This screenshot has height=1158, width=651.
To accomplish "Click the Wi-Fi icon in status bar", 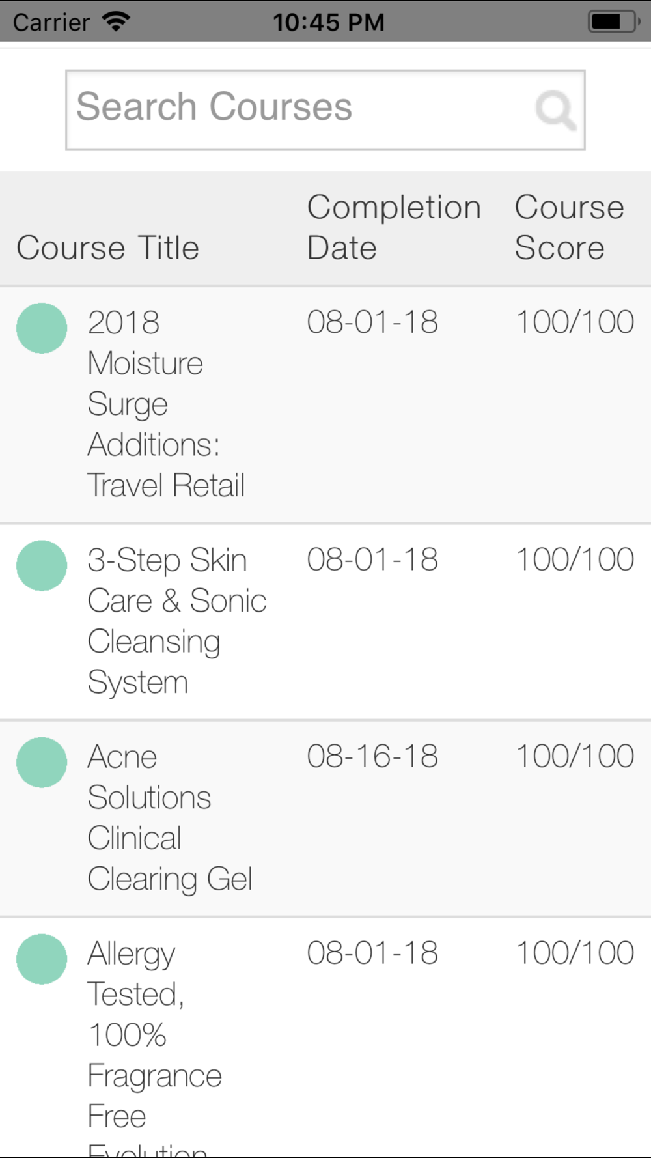I will (x=117, y=22).
